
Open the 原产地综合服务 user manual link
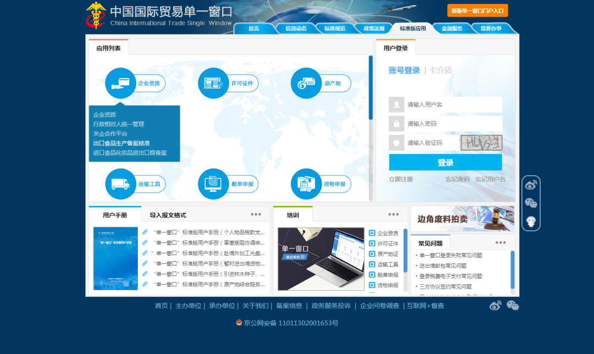pos(209,284)
